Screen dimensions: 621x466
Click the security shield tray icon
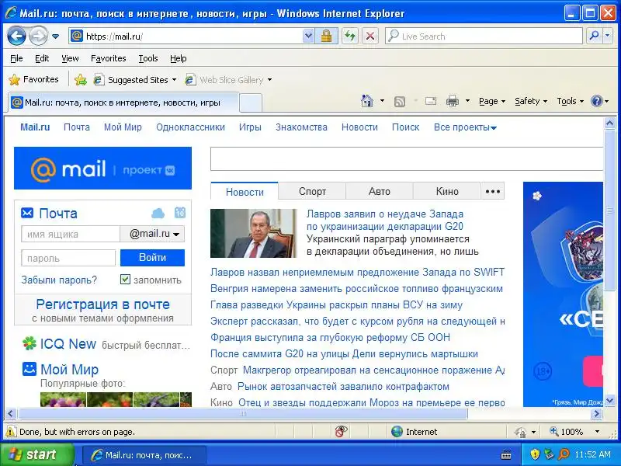pos(535,454)
